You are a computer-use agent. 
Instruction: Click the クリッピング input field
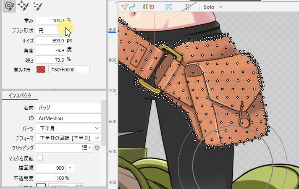pyautogui.click(x=64, y=148)
